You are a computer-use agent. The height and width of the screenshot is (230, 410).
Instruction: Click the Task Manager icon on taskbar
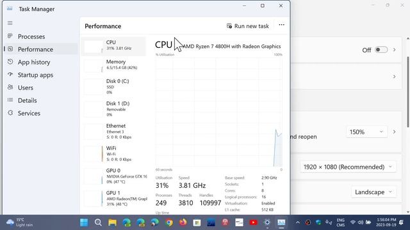pos(281,222)
